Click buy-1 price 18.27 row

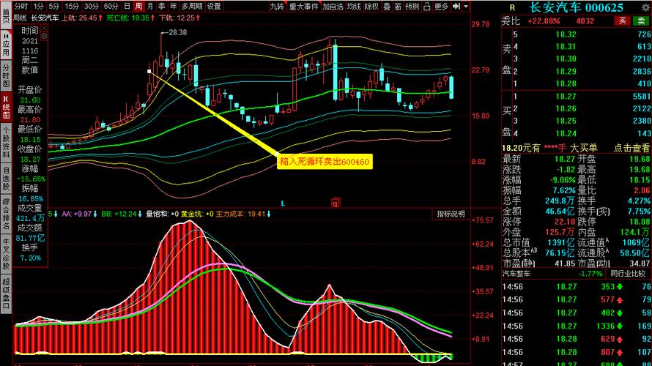point(577,97)
